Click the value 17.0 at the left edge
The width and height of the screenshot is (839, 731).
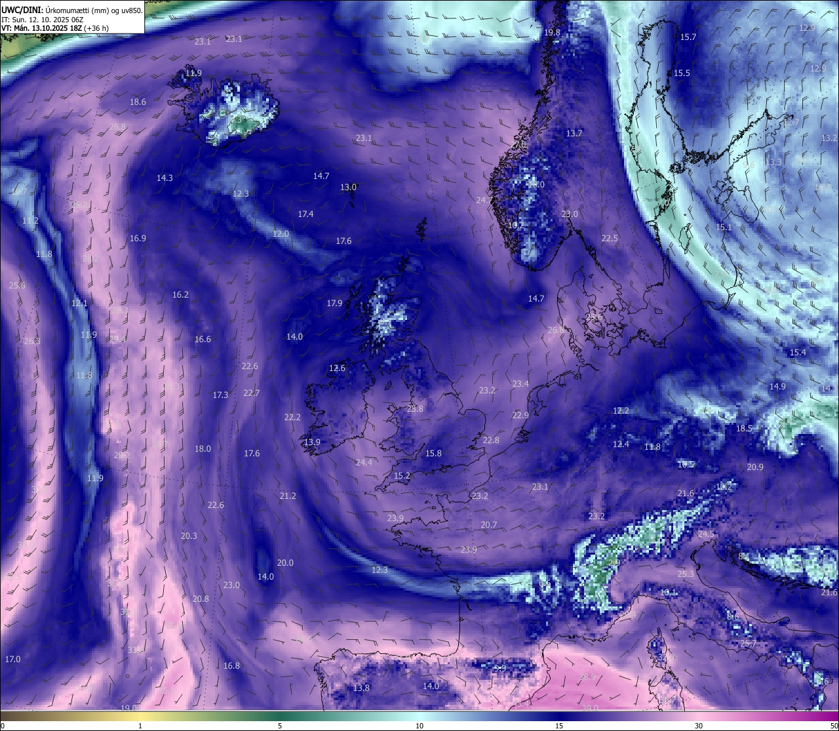tap(12, 660)
